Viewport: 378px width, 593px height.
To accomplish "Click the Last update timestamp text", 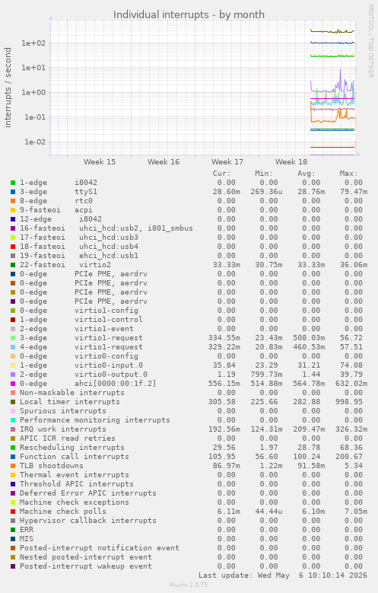I will click(x=283, y=575).
